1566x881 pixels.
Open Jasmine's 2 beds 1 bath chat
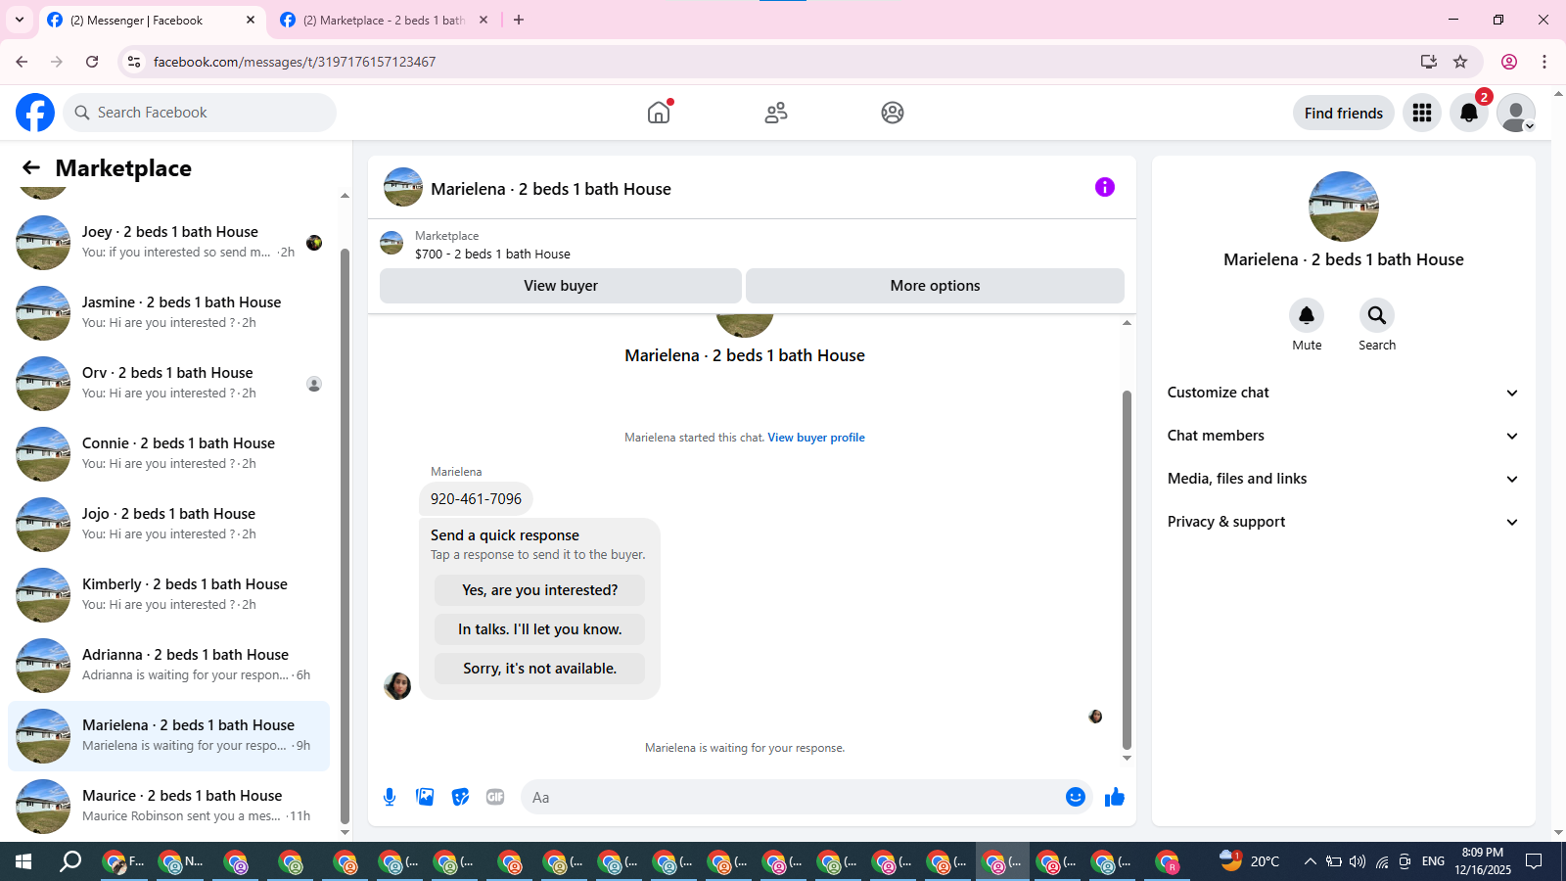[168, 313]
